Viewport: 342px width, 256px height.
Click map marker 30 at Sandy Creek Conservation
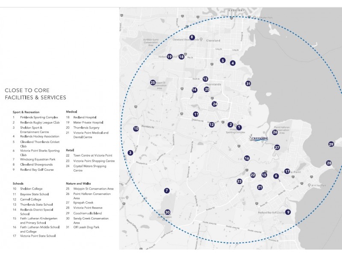click(167, 212)
